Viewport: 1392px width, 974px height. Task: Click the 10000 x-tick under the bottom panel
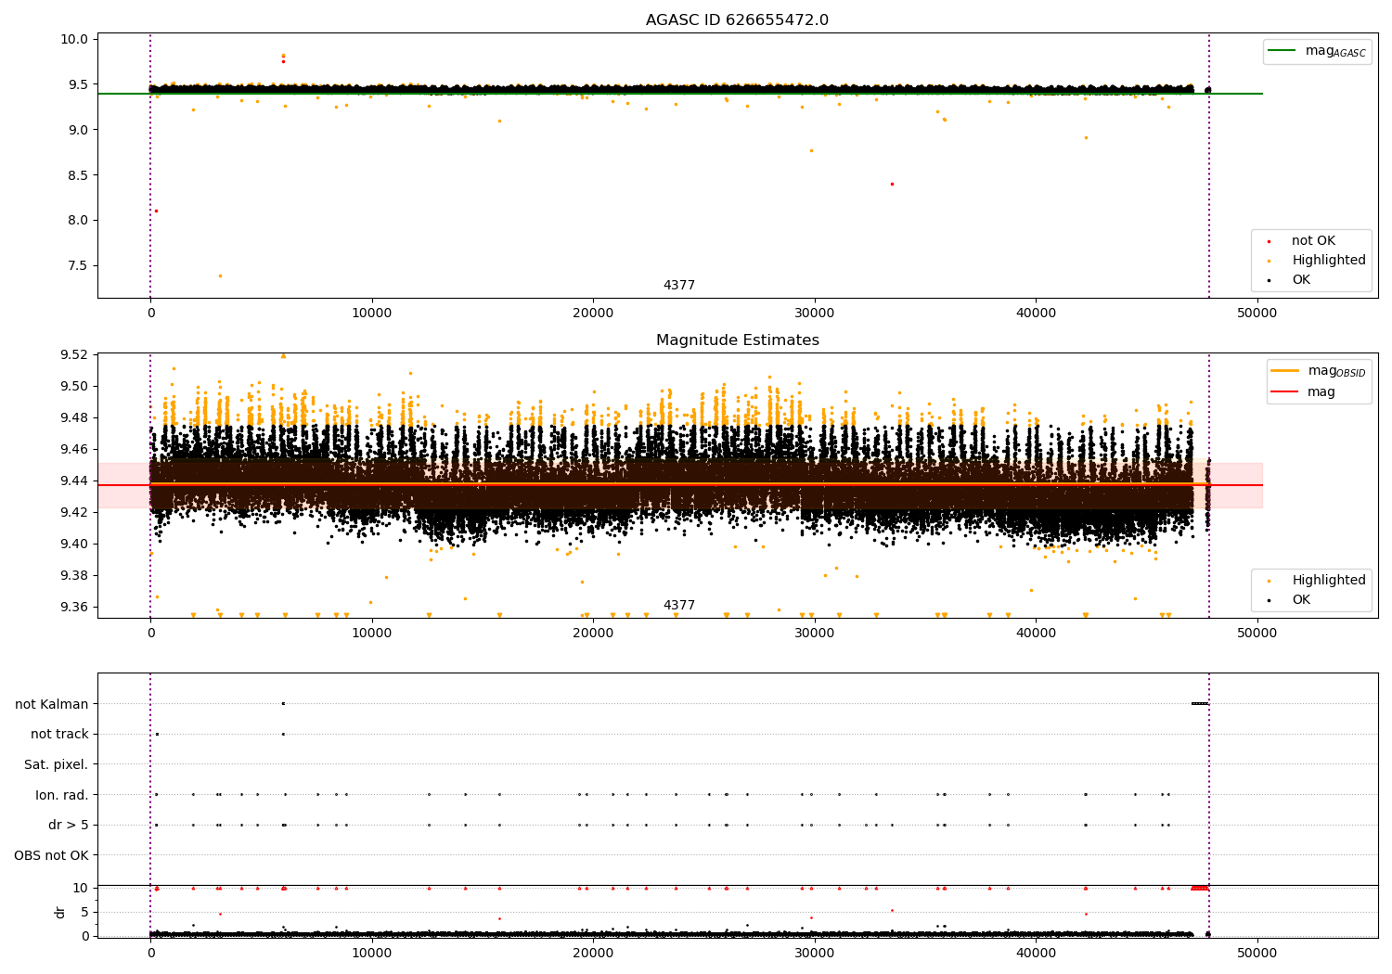372,954
